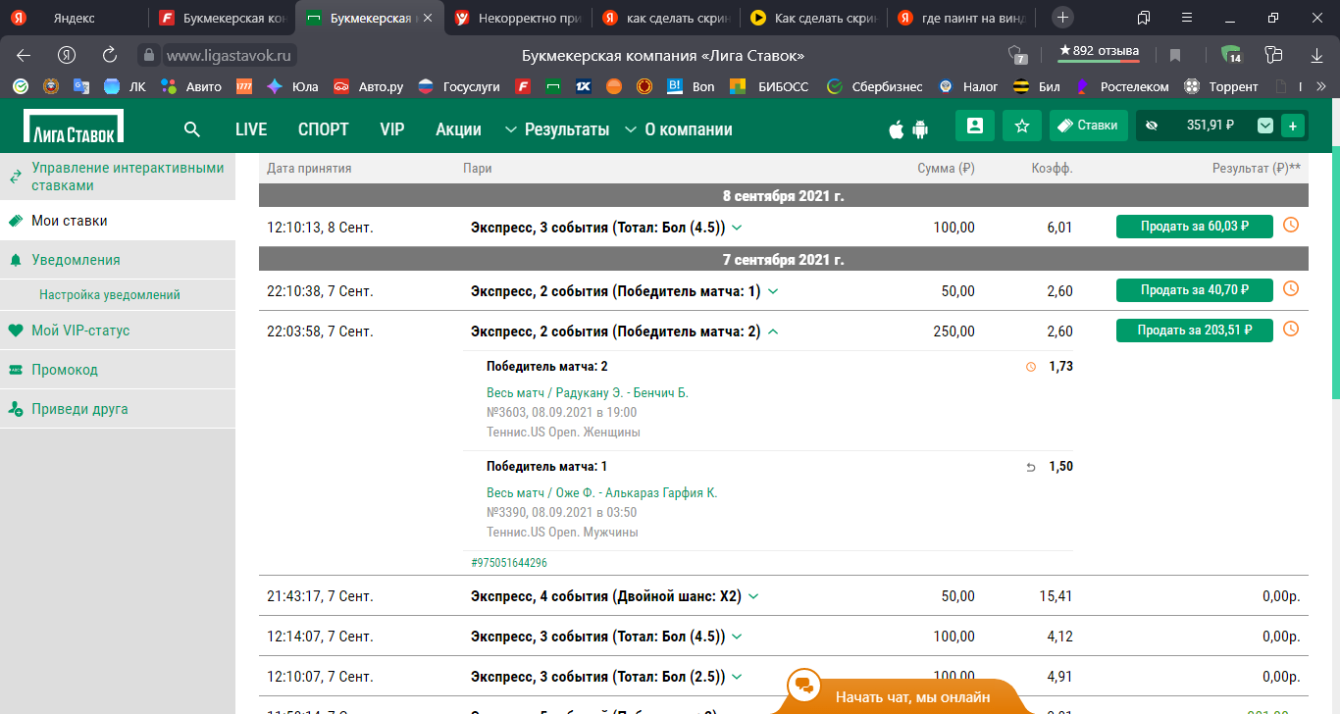Open the Android app icon
This screenshot has width=1340, height=714.
click(920, 129)
